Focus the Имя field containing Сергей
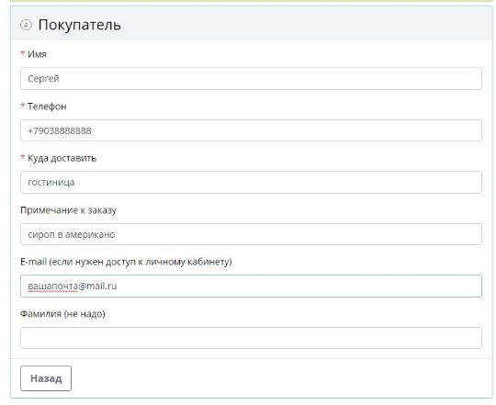This screenshot has height=405, width=496. pyautogui.click(x=251, y=78)
